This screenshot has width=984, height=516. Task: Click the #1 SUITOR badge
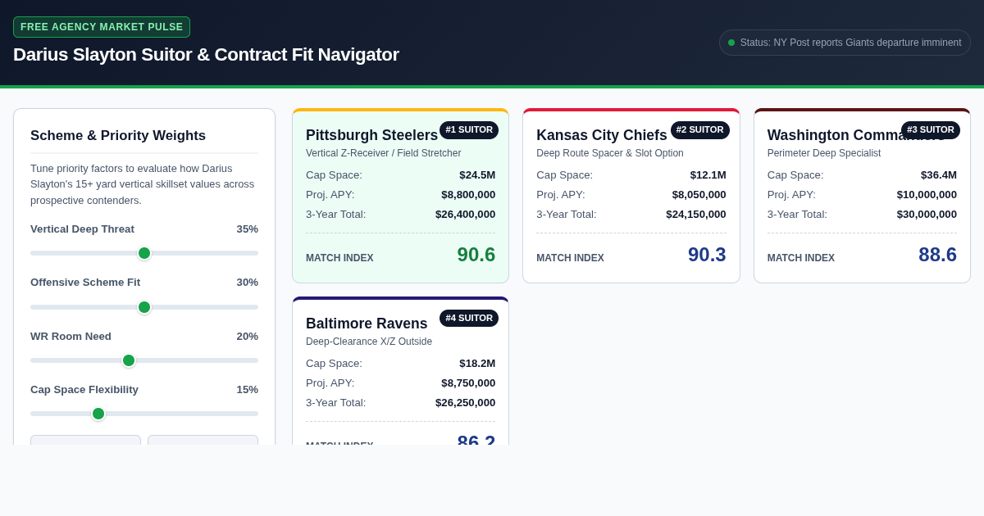click(469, 130)
